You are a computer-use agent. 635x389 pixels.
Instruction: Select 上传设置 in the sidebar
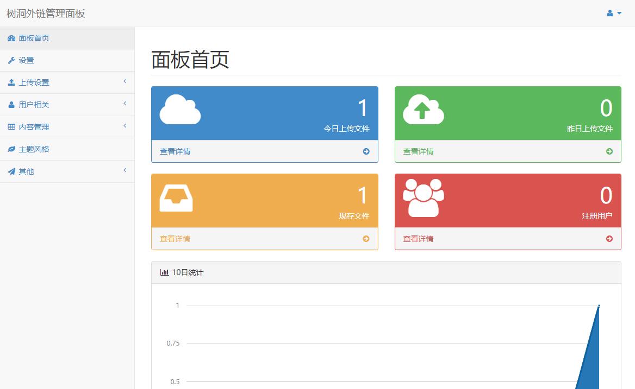point(67,83)
